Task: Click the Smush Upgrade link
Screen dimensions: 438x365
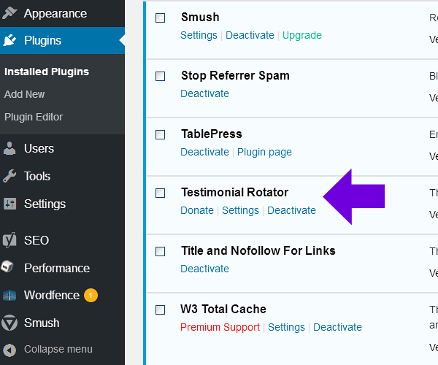Action: [301, 35]
